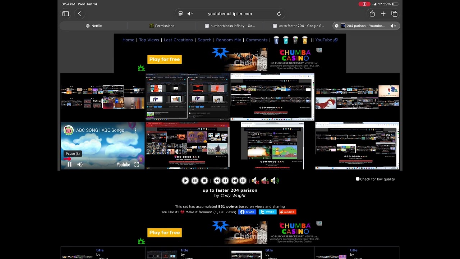Switch to the Permissions tab

[x=162, y=26]
